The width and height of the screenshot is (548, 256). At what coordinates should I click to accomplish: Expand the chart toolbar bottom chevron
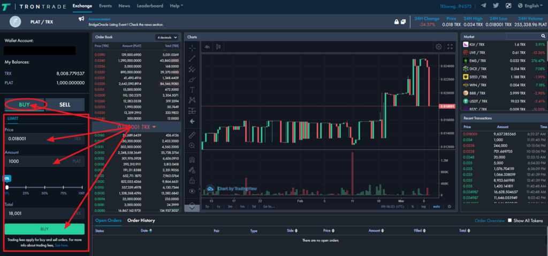192,207
